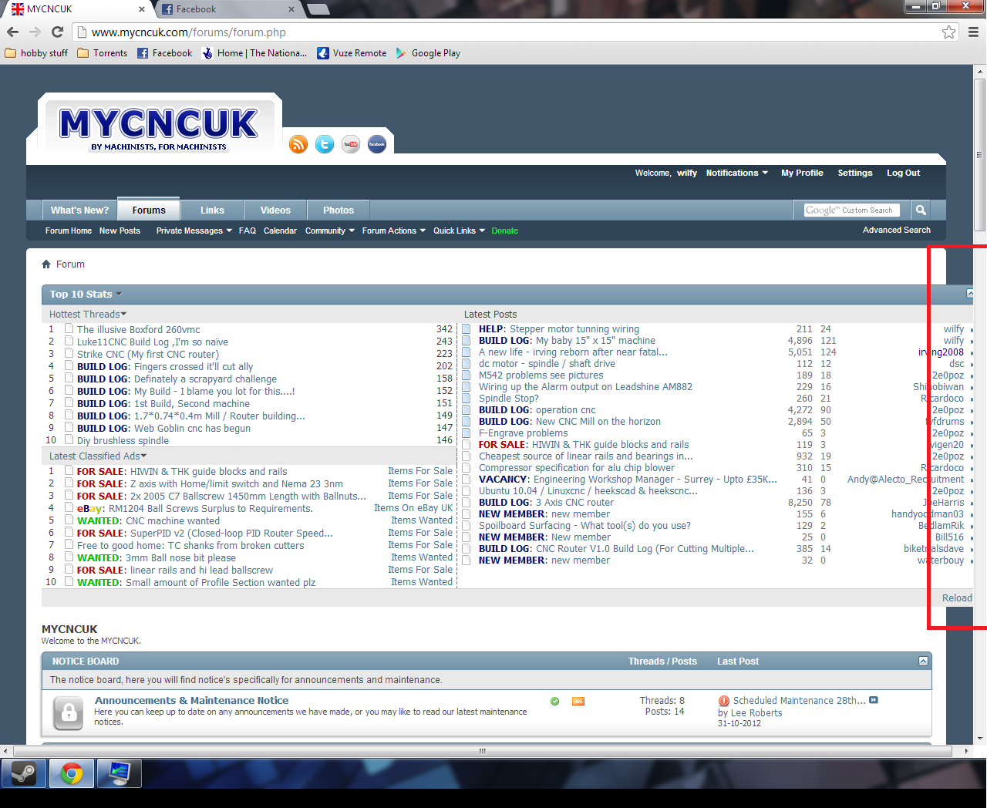The width and height of the screenshot is (987, 808).
Task: Bookmark this page with the star icon
Action: [949, 32]
